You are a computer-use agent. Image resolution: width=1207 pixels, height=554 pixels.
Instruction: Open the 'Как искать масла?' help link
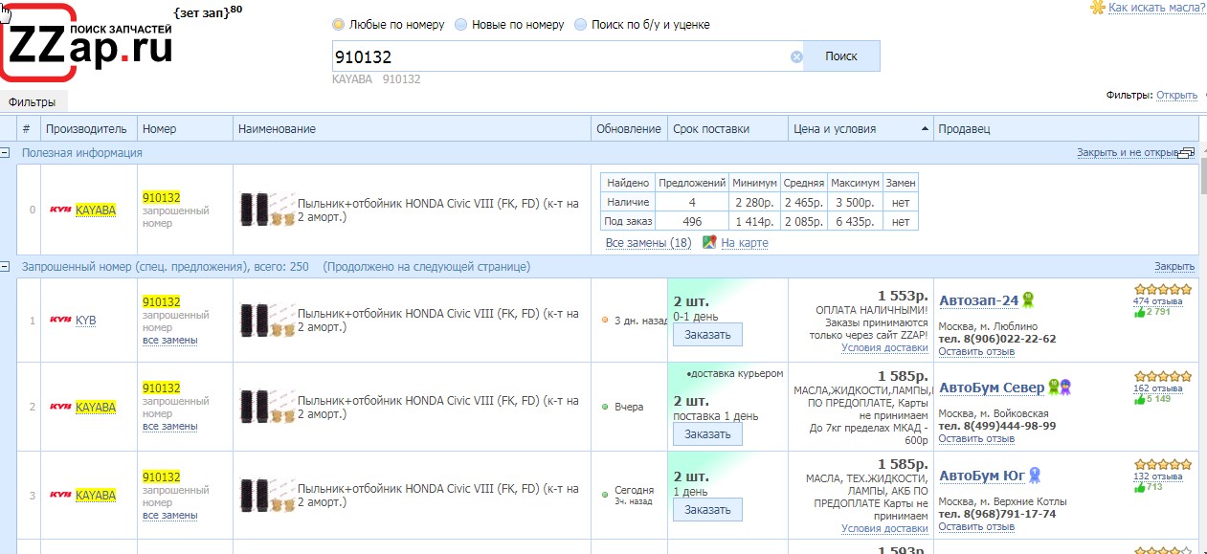(x=1157, y=8)
